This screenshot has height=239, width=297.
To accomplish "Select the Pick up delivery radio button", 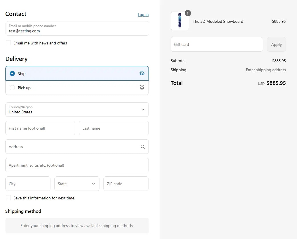I will pyautogui.click(x=12, y=88).
